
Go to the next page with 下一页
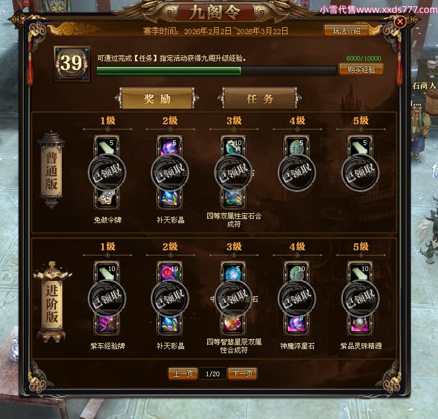242,374
